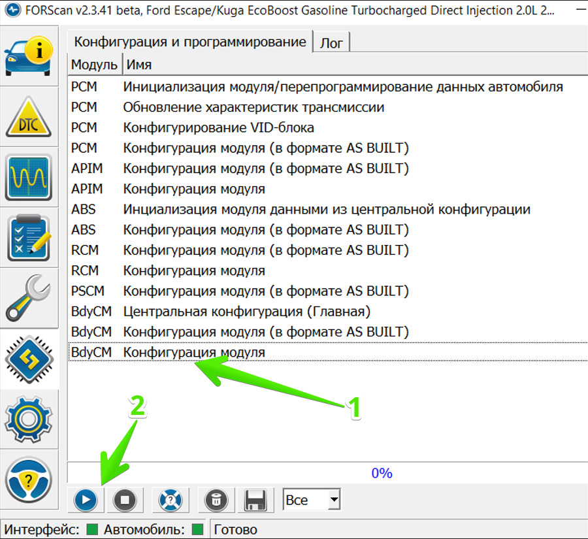Select the 'Конфигурация и программирование' tab
The width and height of the screenshot is (588, 539).
click(189, 42)
